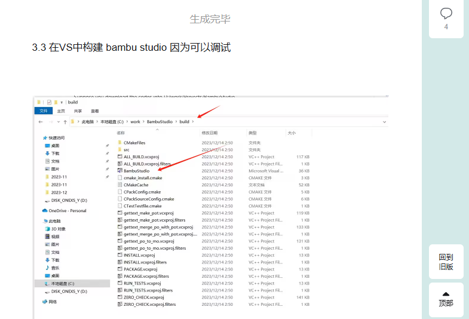The height and width of the screenshot is (319, 469).
Task: Open the 主页 ribbon tab
Action: point(61,111)
